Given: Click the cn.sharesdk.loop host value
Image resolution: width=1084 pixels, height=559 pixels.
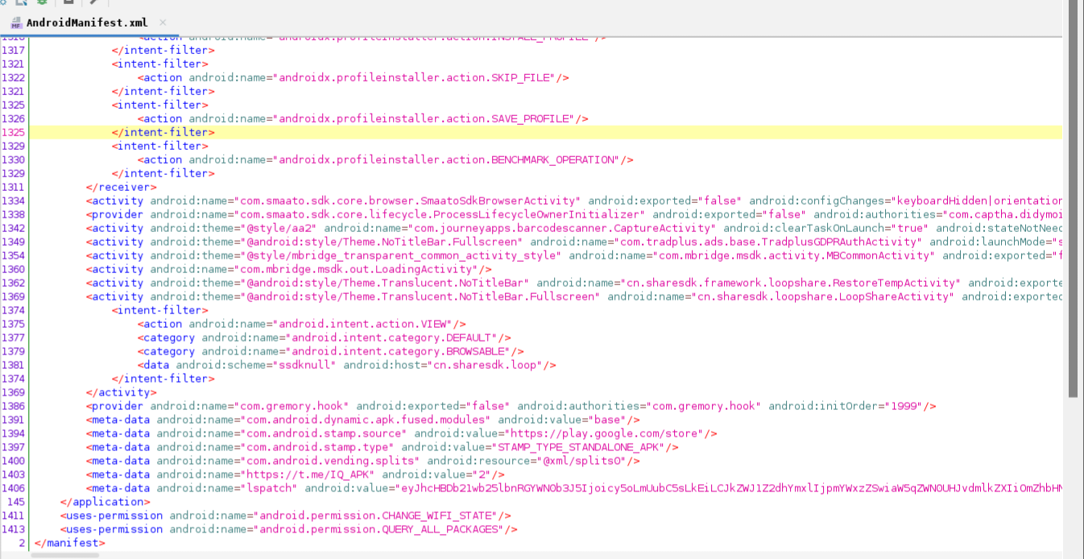Looking at the screenshot, I should click(485, 365).
